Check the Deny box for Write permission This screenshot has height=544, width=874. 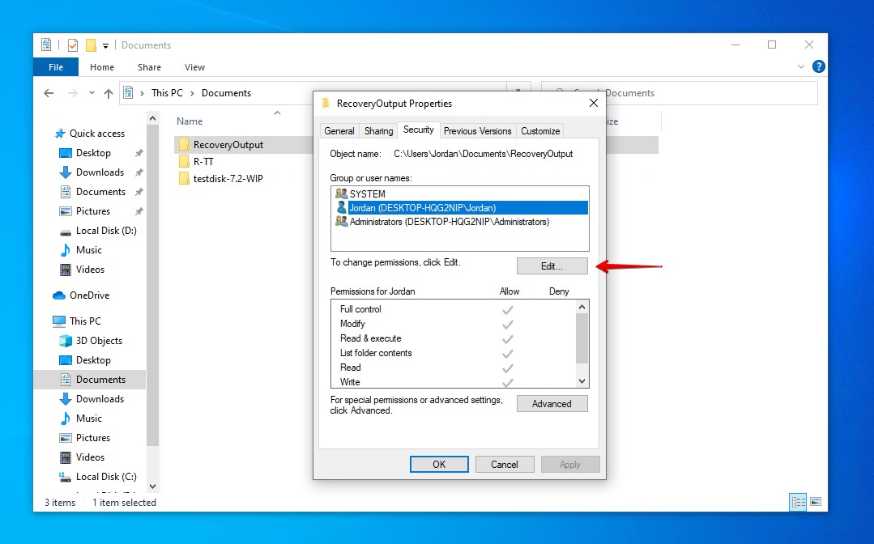click(559, 380)
